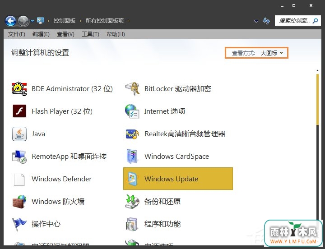Open the Realtek高清晰音频管理器 icon
Screen dimensions: 325x249
(132, 134)
